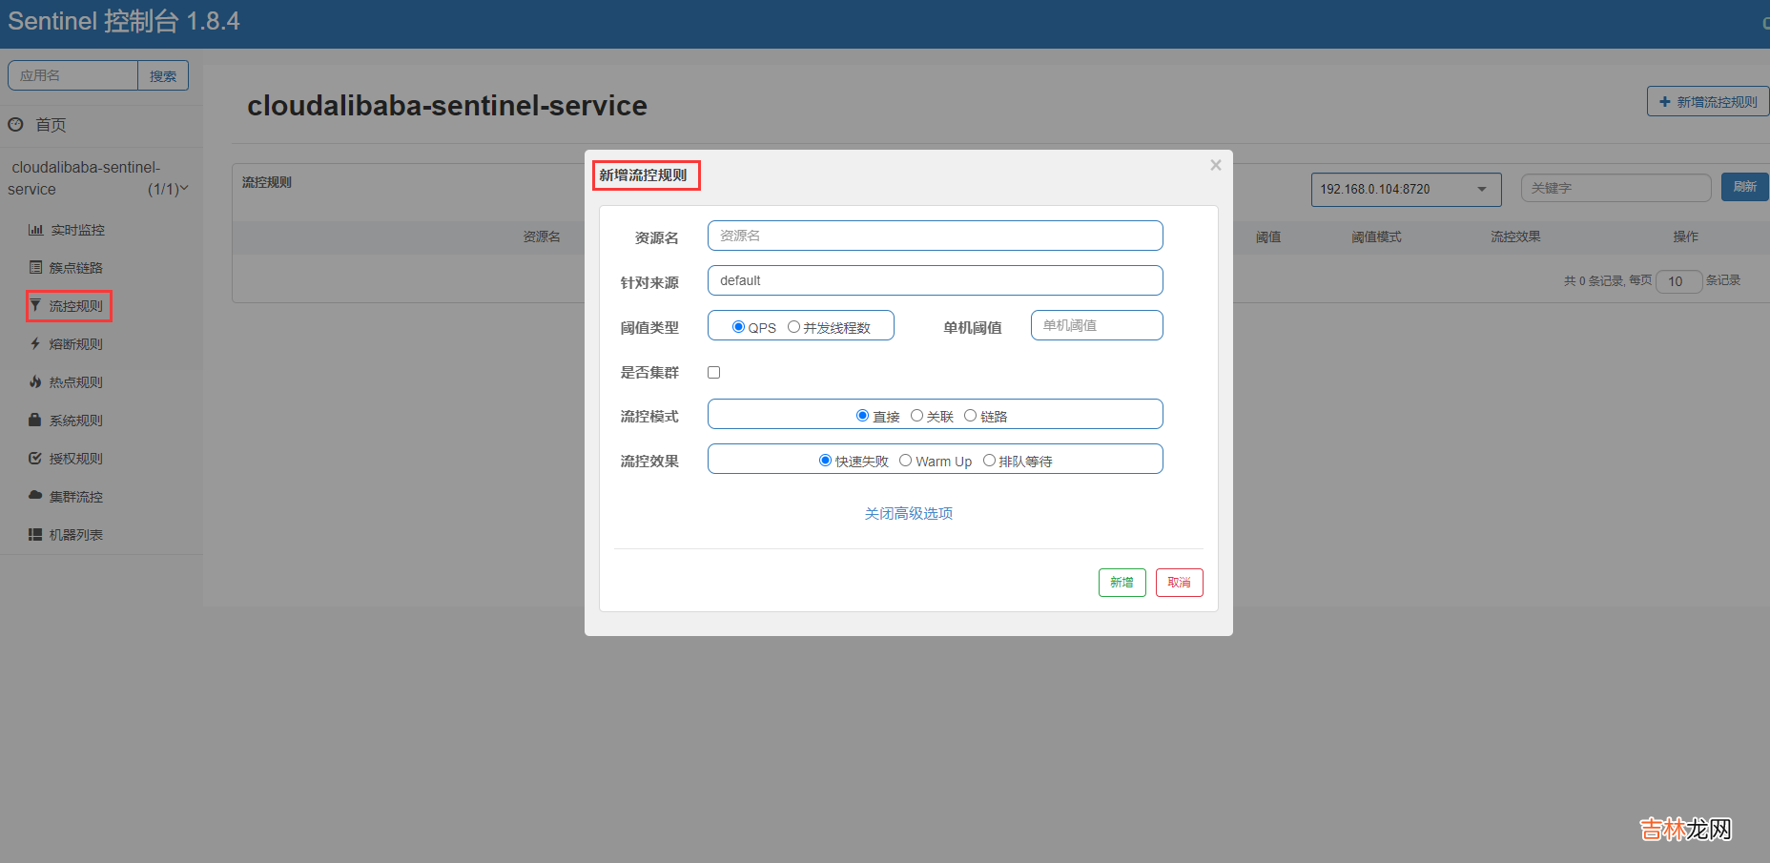Click the green 新增 button
1770x863 pixels.
click(x=1122, y=583)
